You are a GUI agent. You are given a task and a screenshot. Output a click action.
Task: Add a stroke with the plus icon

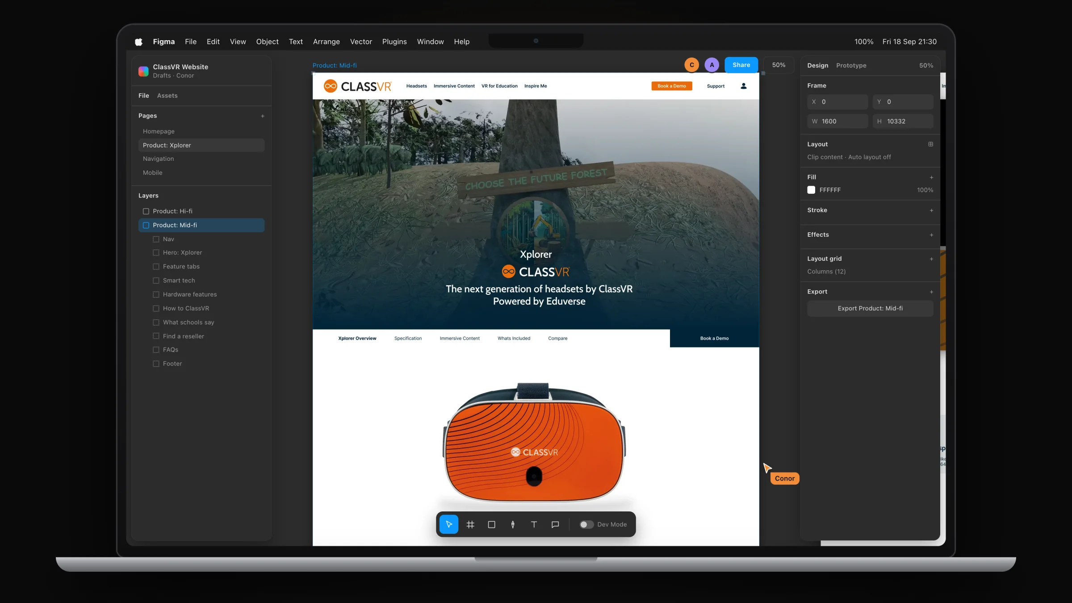coord(931,210)
